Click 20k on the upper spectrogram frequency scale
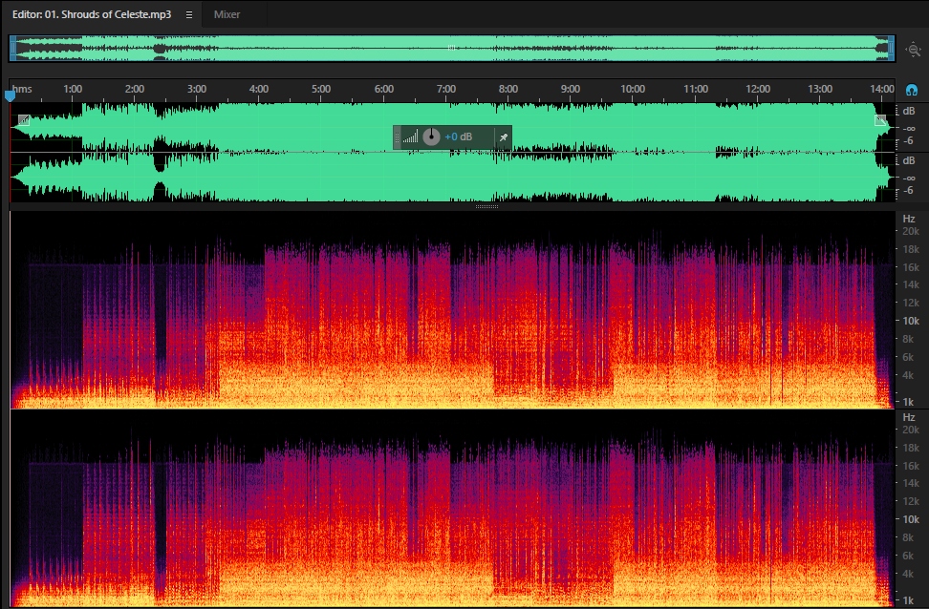 point(911,231)
